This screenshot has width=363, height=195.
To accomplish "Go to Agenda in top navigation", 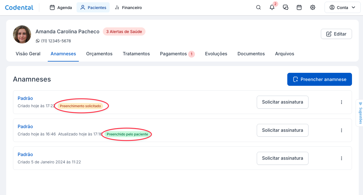I will pos(61,8).
